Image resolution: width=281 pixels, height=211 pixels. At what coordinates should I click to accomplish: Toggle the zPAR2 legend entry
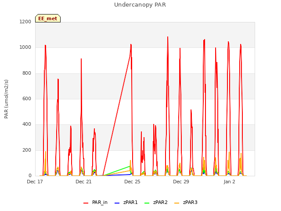click(156, 202)
